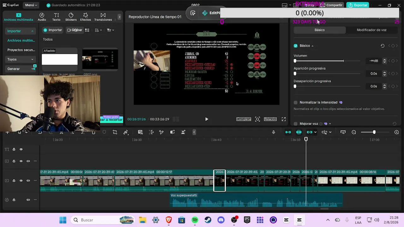
Task: Open Discord from the taskbar
Action: (221, 220)
